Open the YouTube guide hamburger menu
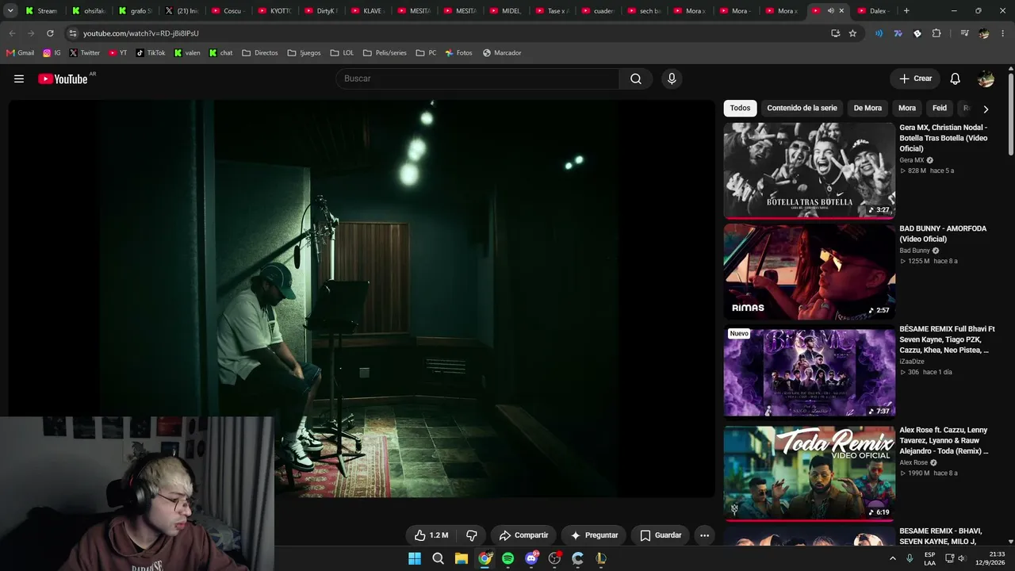The image size is (1015, 571). [x=19, y=79]
